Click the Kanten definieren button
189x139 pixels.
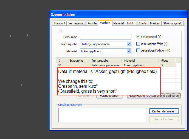[x=164, y=111]
